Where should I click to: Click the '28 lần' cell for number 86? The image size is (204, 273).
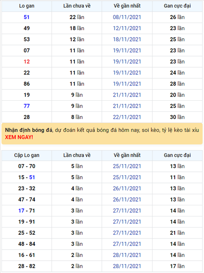coord(177,84)
